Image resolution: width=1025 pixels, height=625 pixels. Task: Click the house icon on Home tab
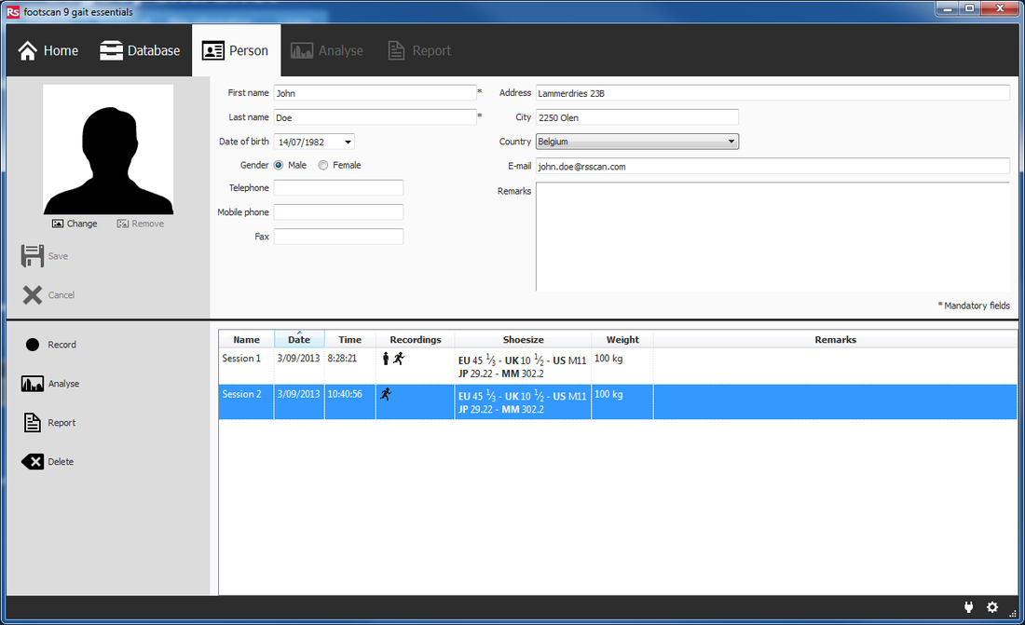pos(27,50)
